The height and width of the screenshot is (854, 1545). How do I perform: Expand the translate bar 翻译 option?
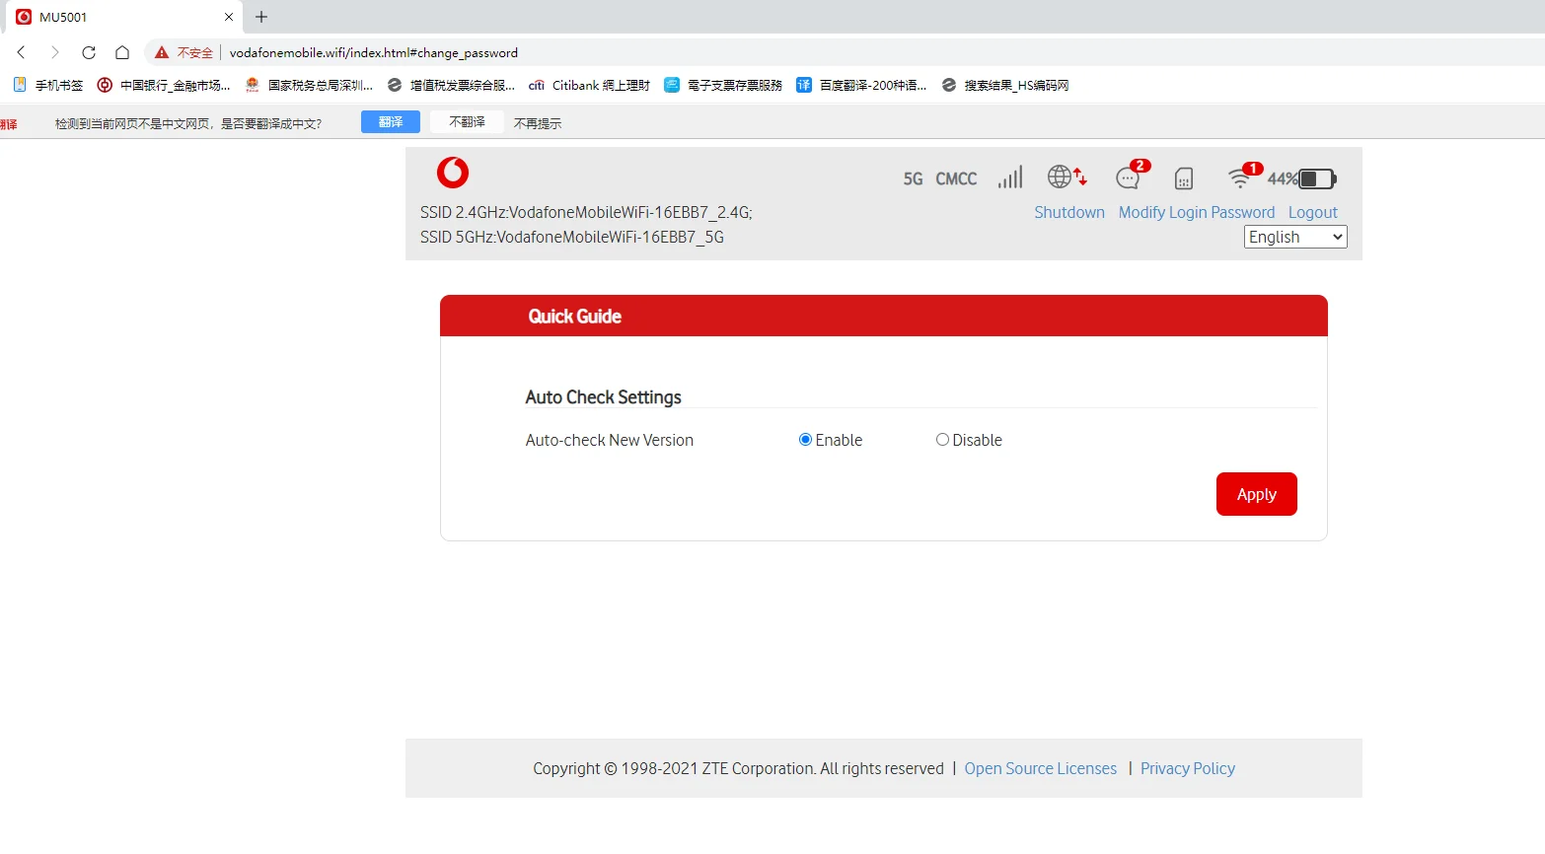click(390, 120)
